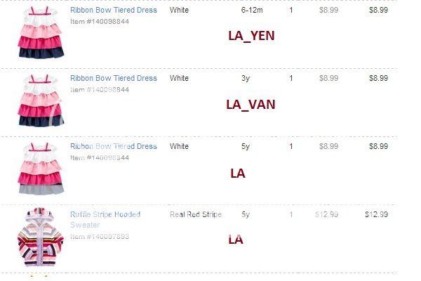Viewport: 421px width, 281px height.
Task: Click the LA_YEN label
Action: point(251,36)
